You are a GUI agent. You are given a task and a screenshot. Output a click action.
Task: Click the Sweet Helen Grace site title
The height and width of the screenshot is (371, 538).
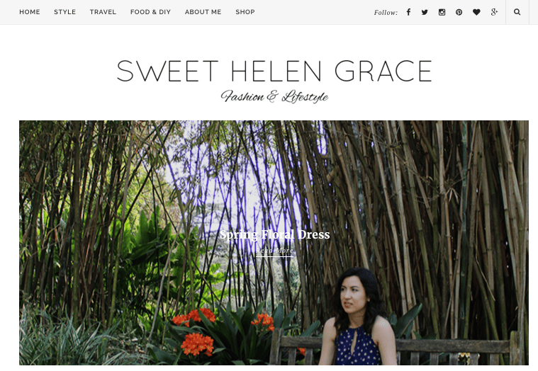point(274,71)
